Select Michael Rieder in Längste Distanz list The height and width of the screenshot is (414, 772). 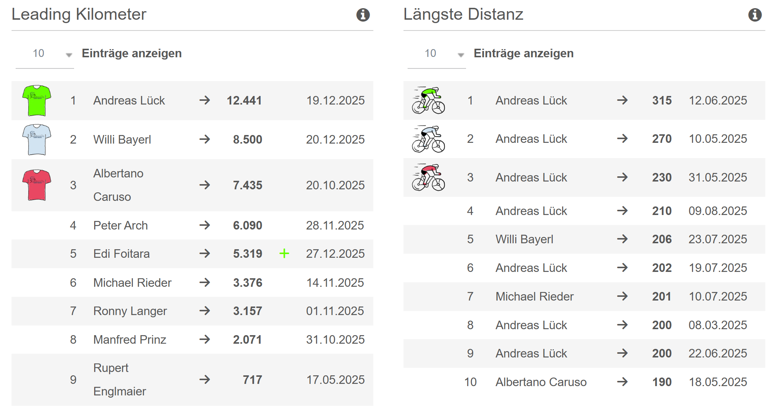pos(534,296)
